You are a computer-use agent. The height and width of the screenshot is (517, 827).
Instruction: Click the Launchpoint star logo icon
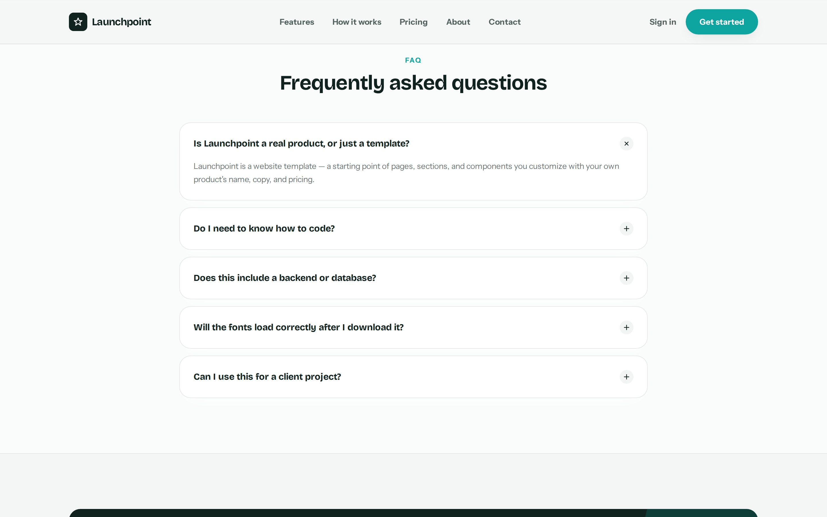pyautogui.click(x=78, y=22)
